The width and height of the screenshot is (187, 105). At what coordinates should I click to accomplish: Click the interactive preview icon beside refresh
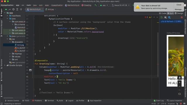click(165, 17)
